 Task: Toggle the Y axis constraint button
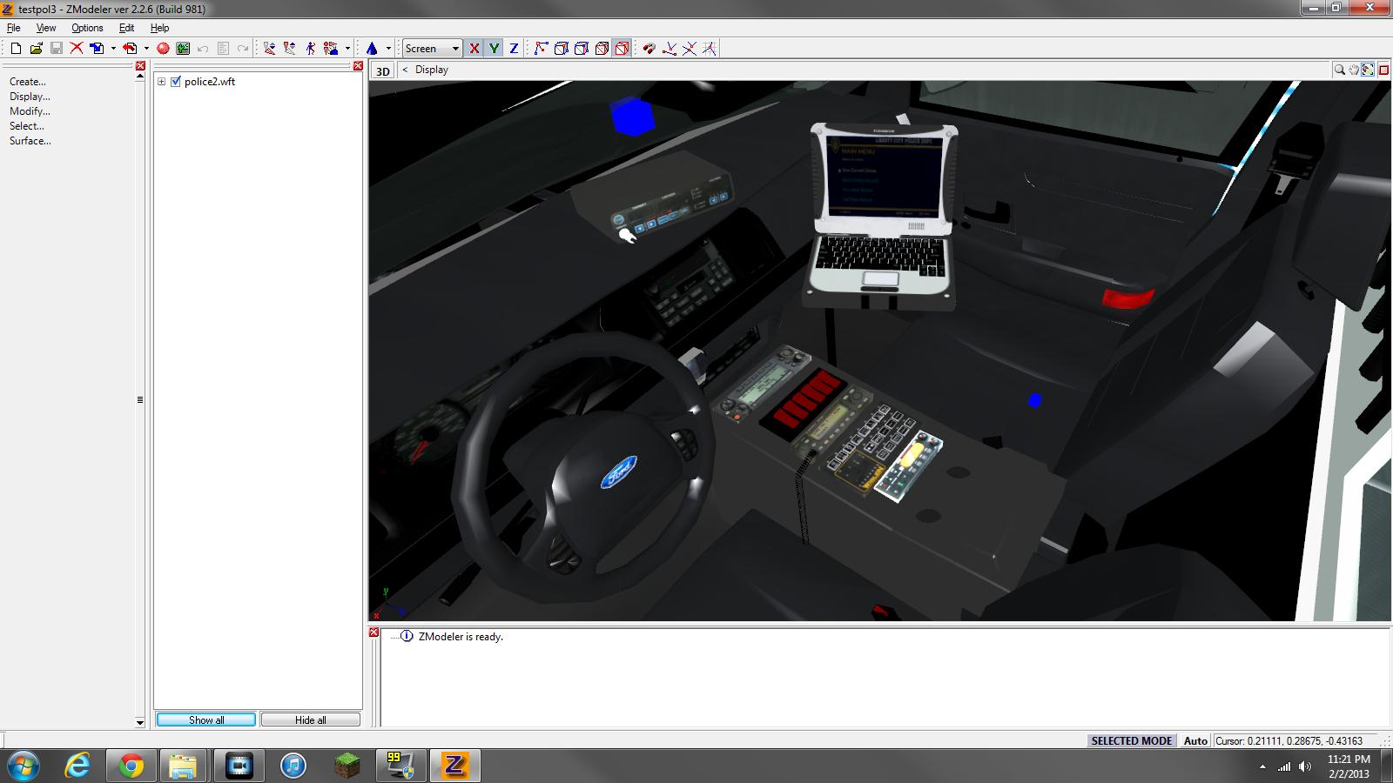[x=494, y=49]
